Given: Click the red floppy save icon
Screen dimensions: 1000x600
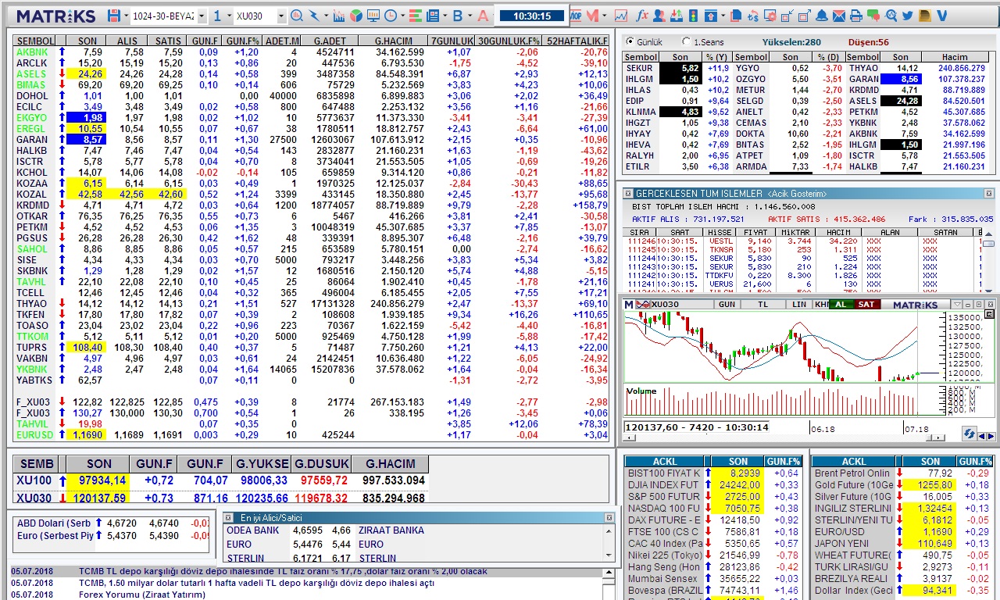Looking at the screenshot, I should 114,16.
